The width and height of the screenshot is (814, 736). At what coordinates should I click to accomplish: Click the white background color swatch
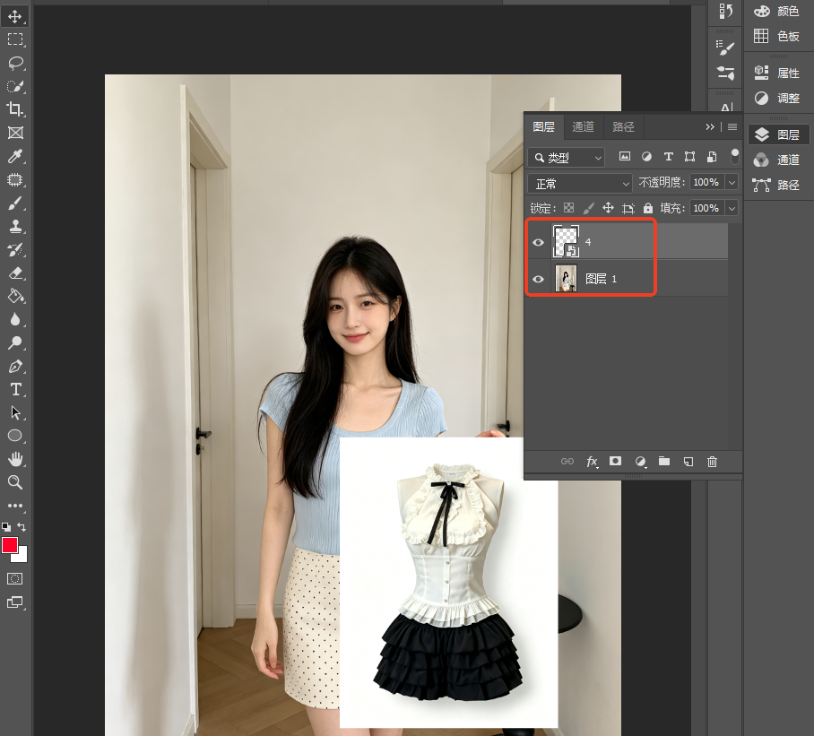pos(22,557)
